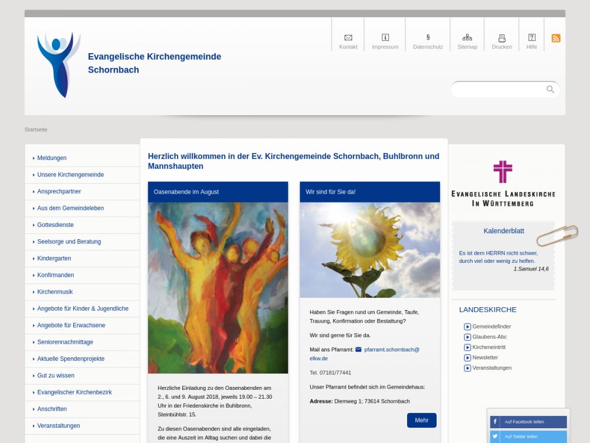Open Unsere Kirchengemeinde in sidebar menu
This screenshot has width=590, height=443.
click(x=70, y=175)
